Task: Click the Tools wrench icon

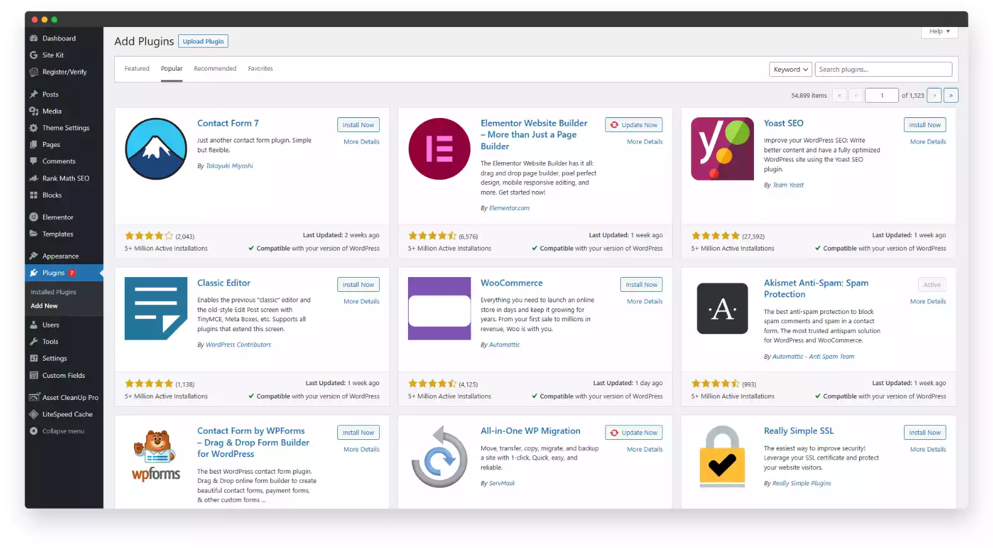Action: click(34, 342)
